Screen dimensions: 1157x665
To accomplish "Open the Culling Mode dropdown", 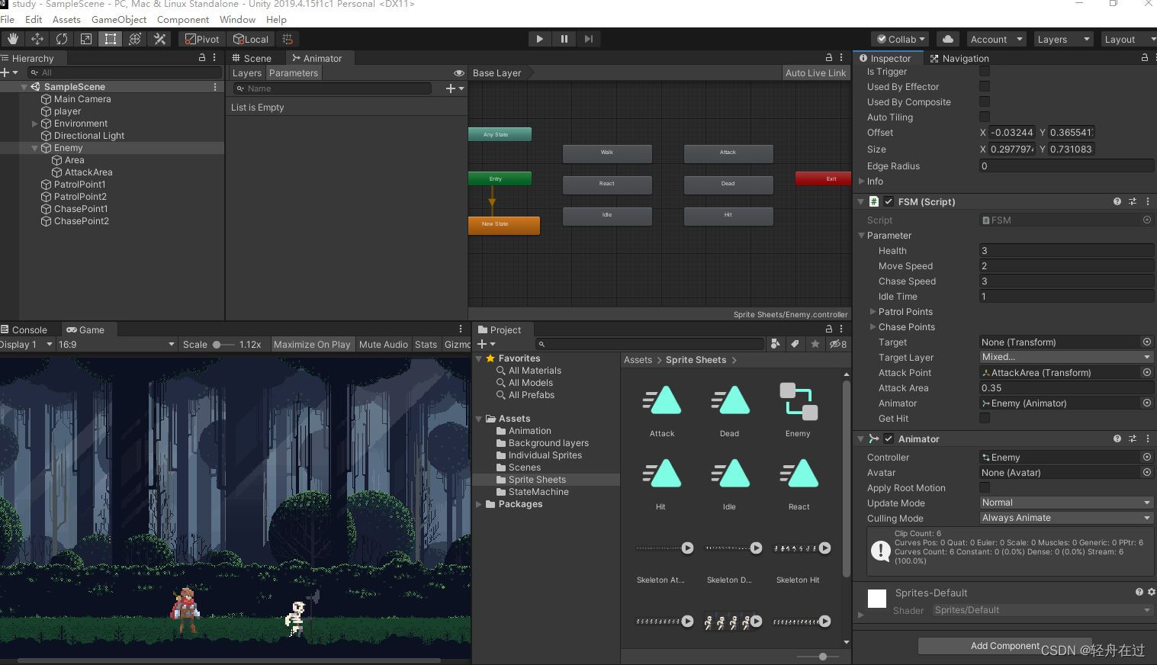I will pos(1065,518).
